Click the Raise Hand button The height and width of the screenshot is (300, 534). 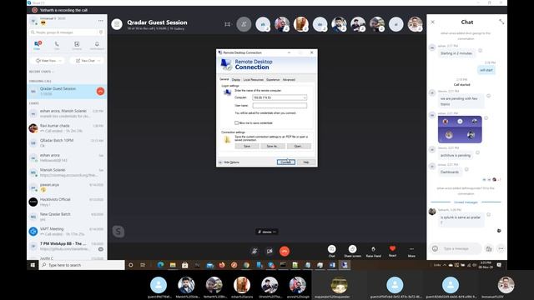click(373, 251)
